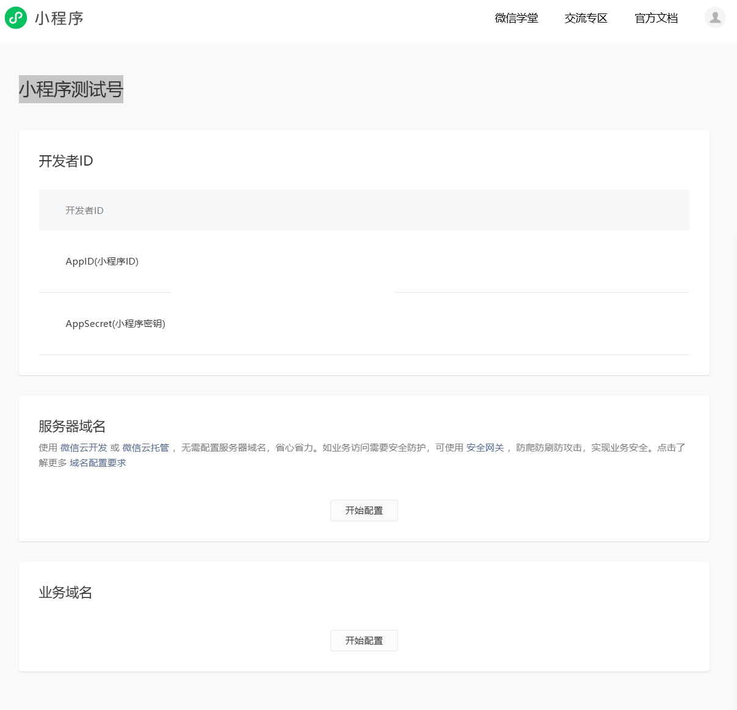The image size is (737, 710).
Task: Click the 业务域名 section heading
Action: 65,593
